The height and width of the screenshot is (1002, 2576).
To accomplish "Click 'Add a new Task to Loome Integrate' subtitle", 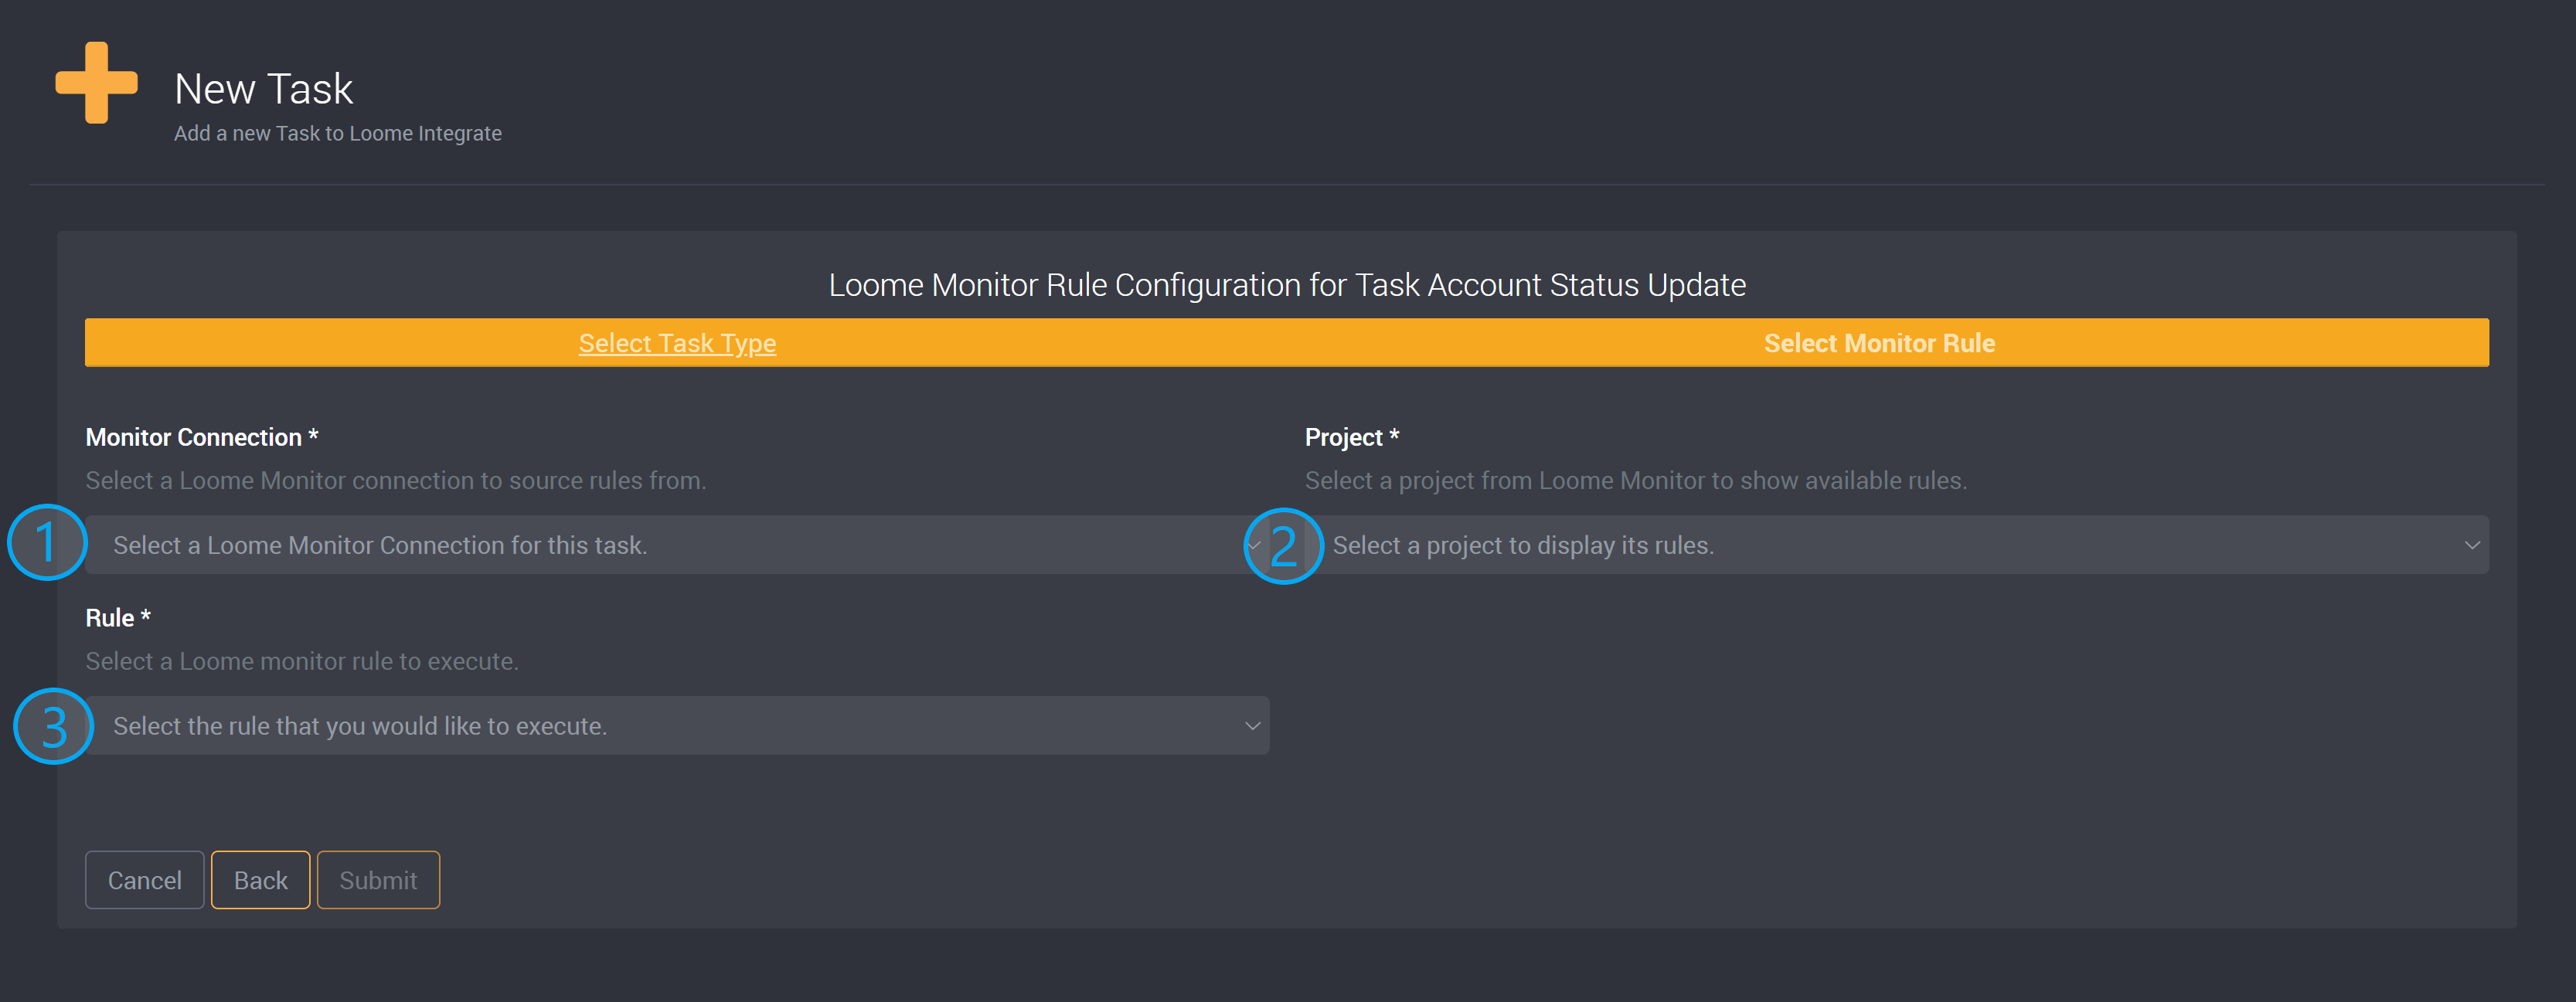I will 337,133.
